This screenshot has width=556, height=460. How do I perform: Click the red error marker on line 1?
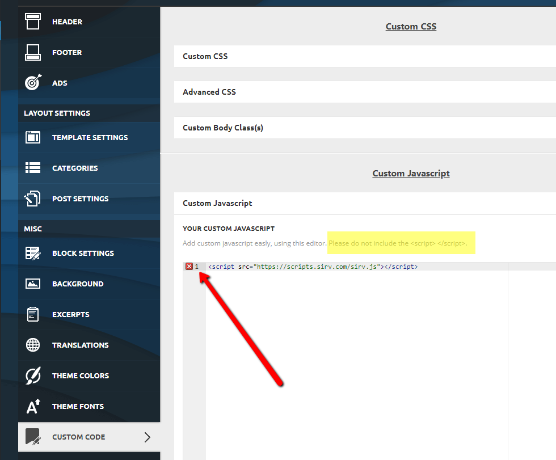(x=189, y=267)
